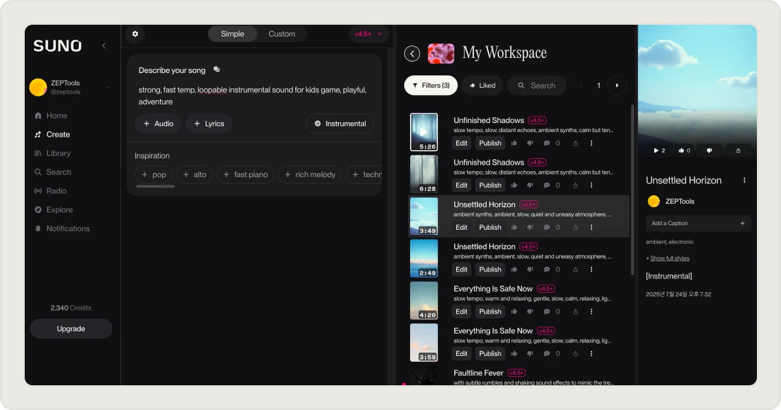The width and height of the screenshot is (781, 410).
Task: Dislike the highlighted Unsettled Horizon track
Action: tap(530, 227)
